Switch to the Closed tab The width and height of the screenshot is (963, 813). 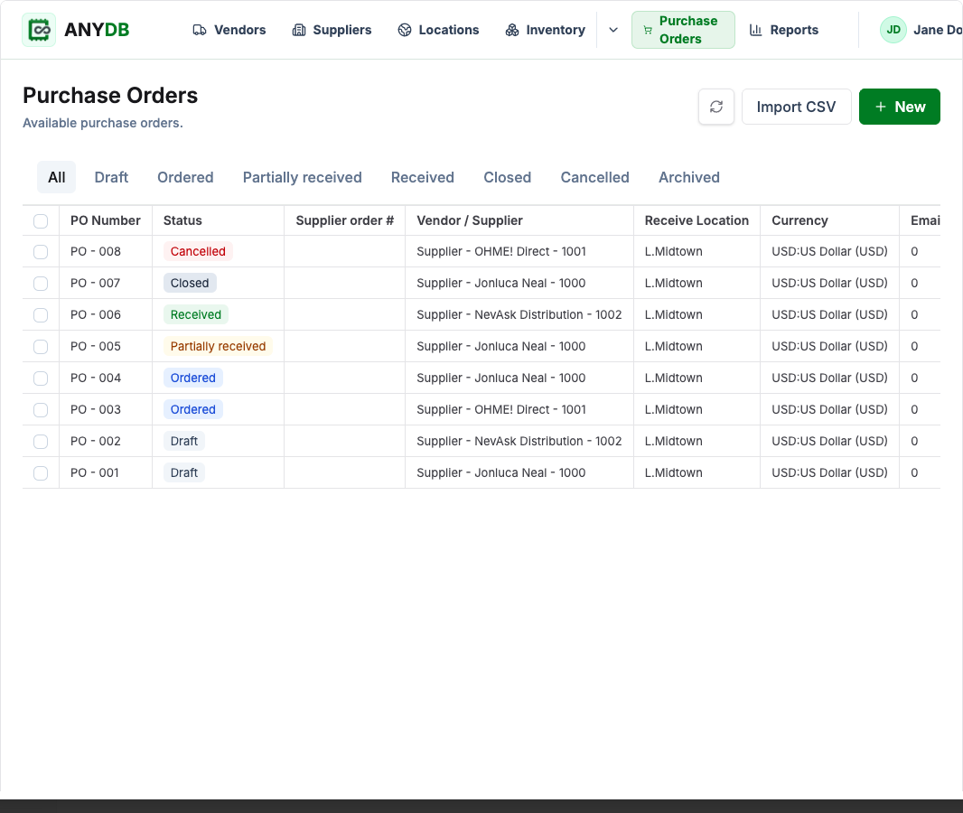pos(508,177)
